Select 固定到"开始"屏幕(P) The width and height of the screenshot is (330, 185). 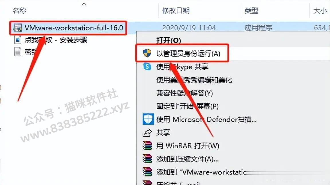tap(187, 106)
